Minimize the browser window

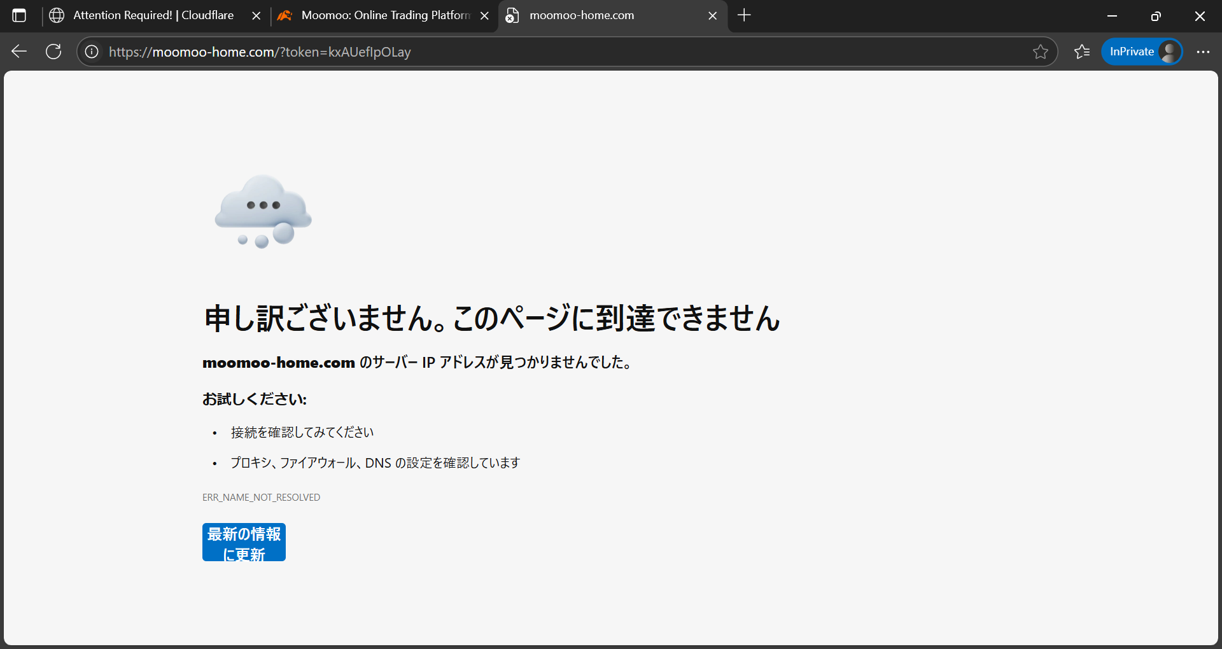[1113, 16]
